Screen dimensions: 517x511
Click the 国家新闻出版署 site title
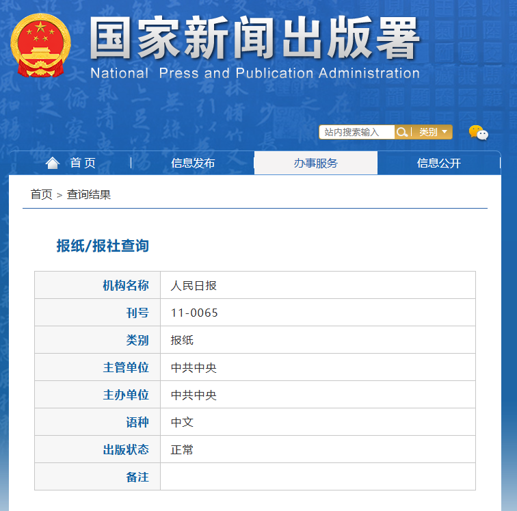pyautogui.click(x=254, y=38)
